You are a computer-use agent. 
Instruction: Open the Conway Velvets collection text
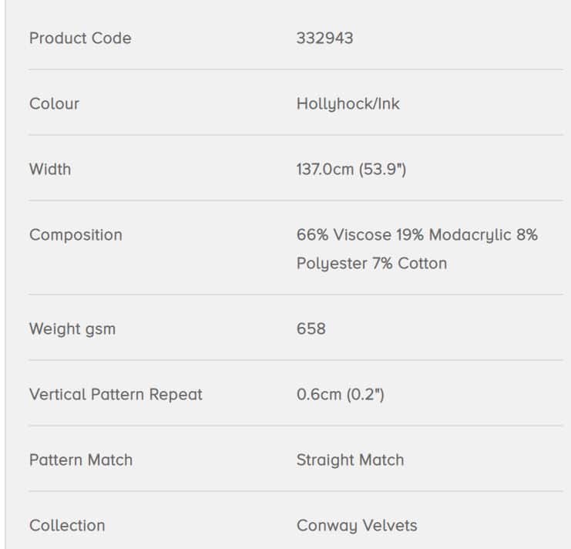coord(357,526)
